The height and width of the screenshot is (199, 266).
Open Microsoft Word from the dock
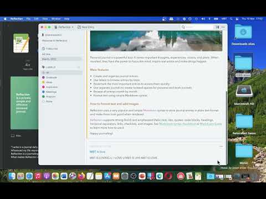pyautogui.click(x=64, y=176)
